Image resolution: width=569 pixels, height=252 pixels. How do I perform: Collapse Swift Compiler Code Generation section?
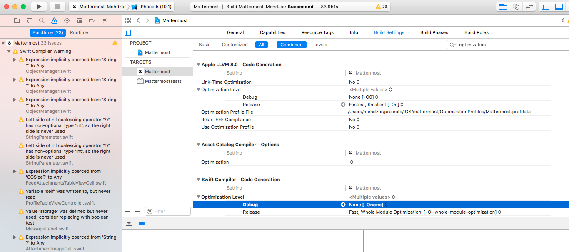pos(199,180)
